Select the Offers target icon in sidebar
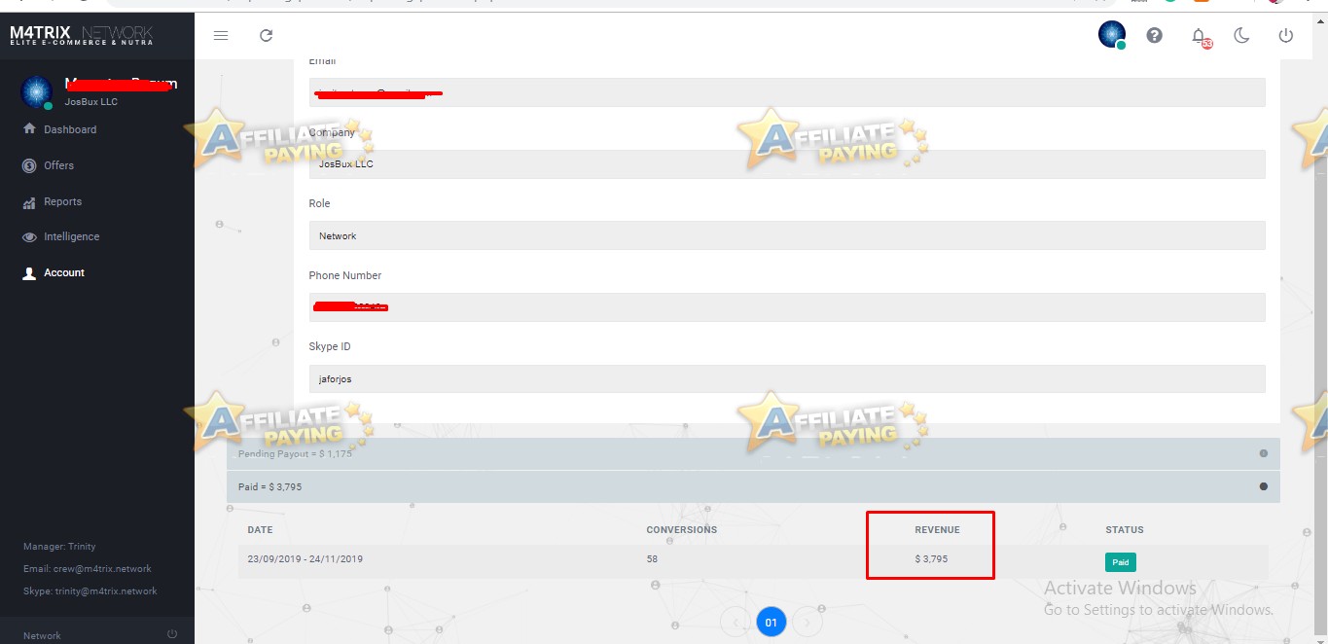 click(30, 165)
